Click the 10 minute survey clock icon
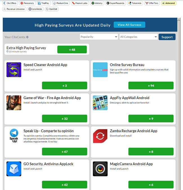This screenshot has height=190, width=183. point(7,51)
